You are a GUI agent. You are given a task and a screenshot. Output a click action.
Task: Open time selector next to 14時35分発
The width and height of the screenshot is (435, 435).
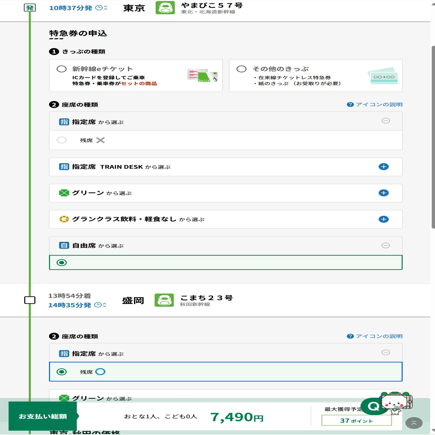(101, 305)
